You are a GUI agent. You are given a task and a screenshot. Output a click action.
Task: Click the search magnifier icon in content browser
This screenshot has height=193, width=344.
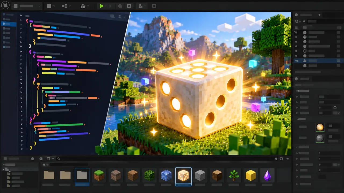click(x=59, y=159)
